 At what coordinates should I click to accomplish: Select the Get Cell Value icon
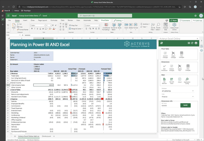point(172,81)
